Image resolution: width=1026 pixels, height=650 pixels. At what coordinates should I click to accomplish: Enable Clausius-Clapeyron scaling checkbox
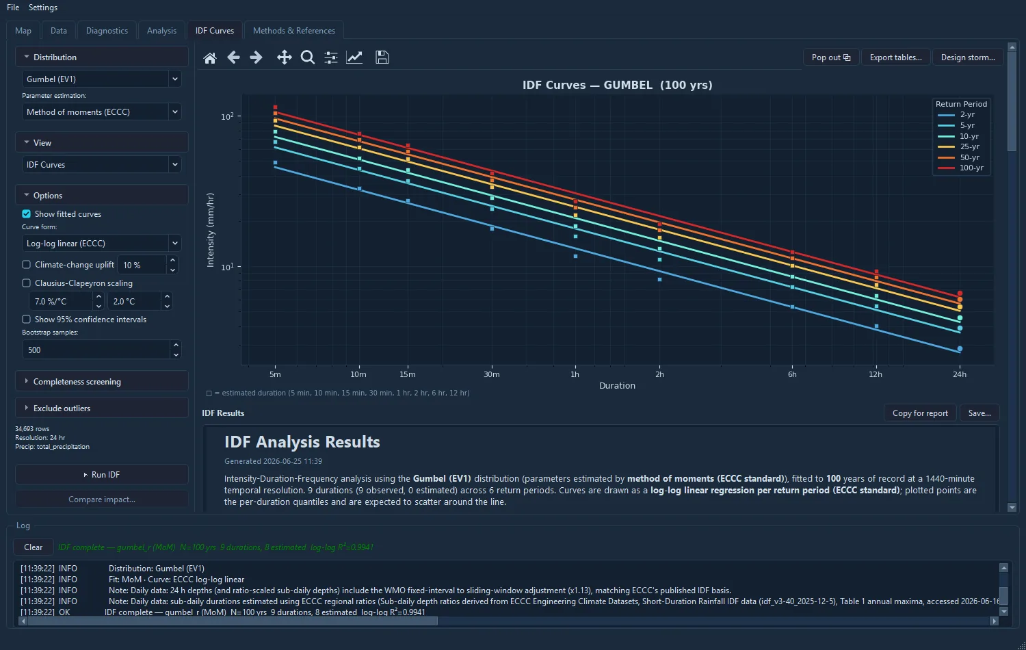pos(26,283)
